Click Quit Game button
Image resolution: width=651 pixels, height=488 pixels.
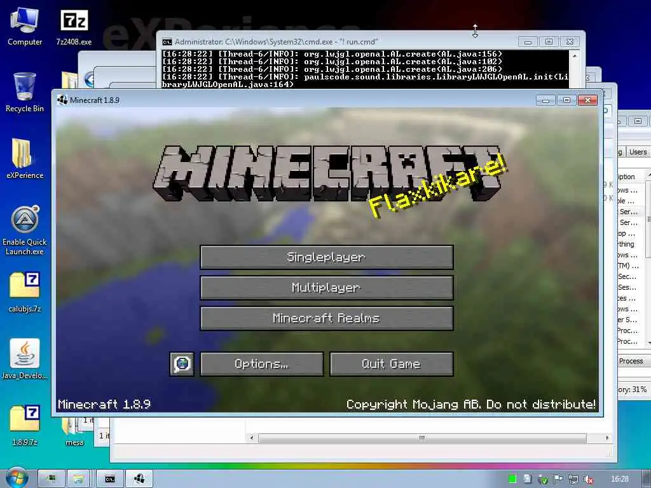(392, 364)
